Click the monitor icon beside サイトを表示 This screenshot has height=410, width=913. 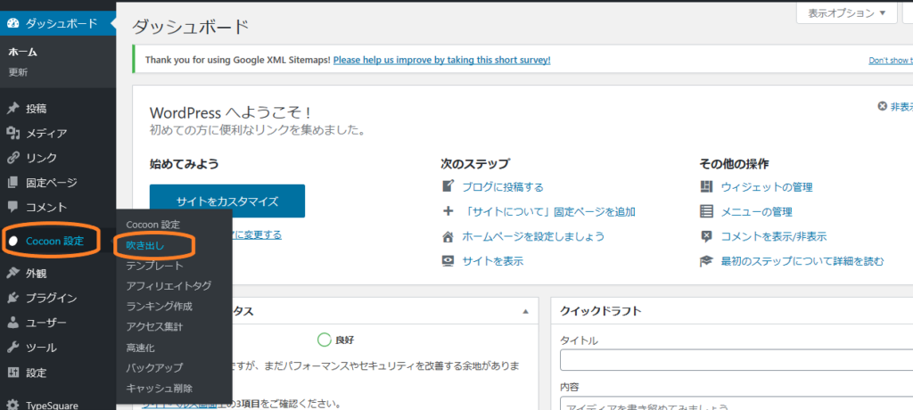448,261
